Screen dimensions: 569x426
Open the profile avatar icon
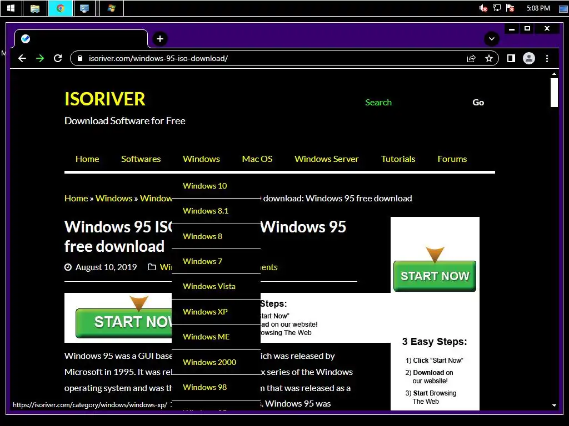(529, 58)
